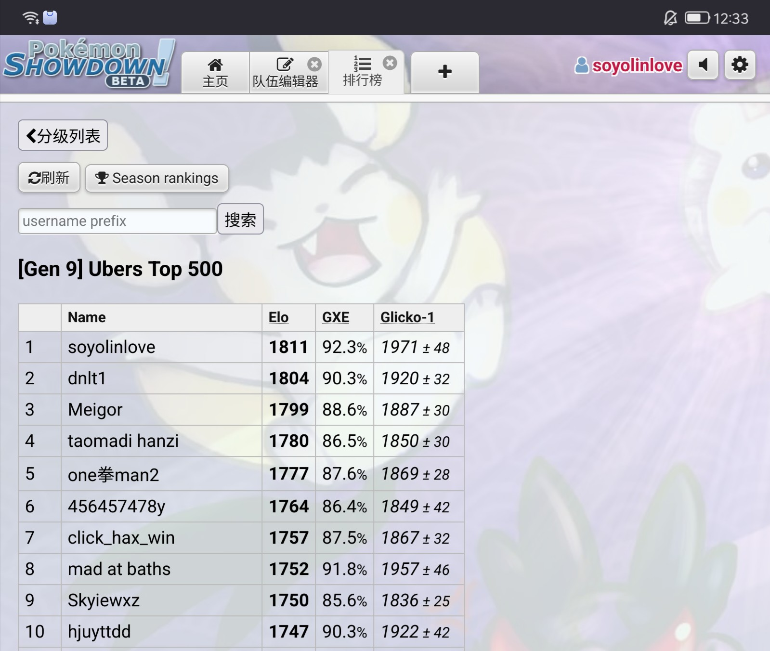Image resolution: width=770 pixels, height=651 pixels.
Task: Click the GXE column header
Action: [336, 317]
